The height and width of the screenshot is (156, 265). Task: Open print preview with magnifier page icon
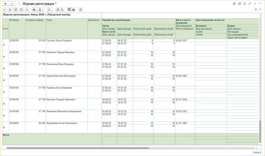click(x=245, y=4)
